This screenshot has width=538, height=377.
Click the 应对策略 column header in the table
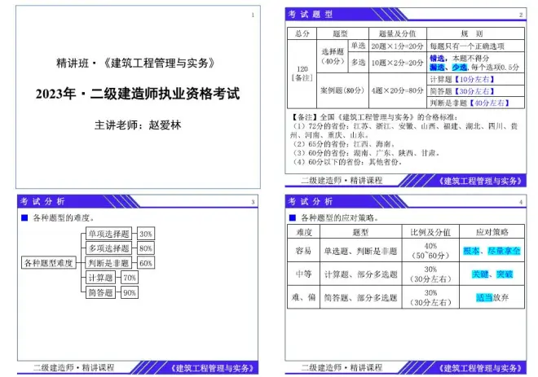492,232
